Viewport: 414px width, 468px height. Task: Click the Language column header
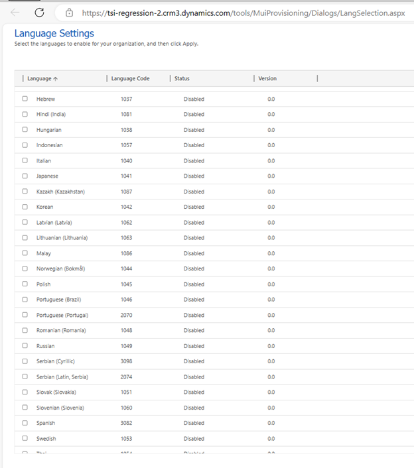tap(39, 79)
